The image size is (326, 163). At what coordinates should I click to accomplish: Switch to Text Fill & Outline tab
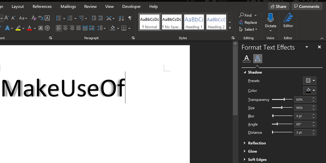(x=247, y=58)
